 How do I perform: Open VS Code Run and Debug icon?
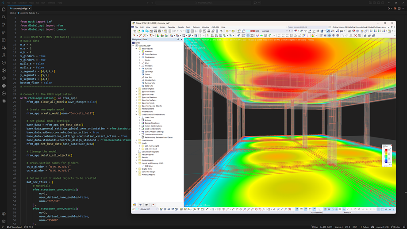tap(4, 32)
